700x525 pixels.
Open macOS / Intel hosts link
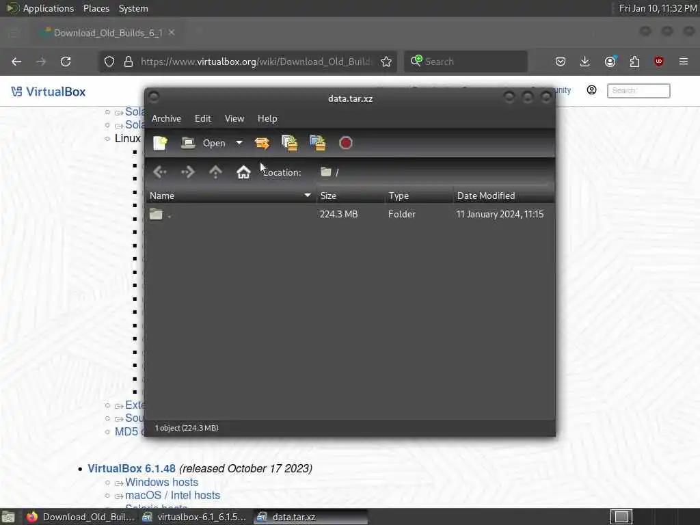pos(172,496)
